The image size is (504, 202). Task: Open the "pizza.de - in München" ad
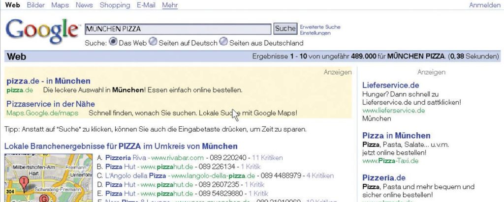click(x=48, y=81)
